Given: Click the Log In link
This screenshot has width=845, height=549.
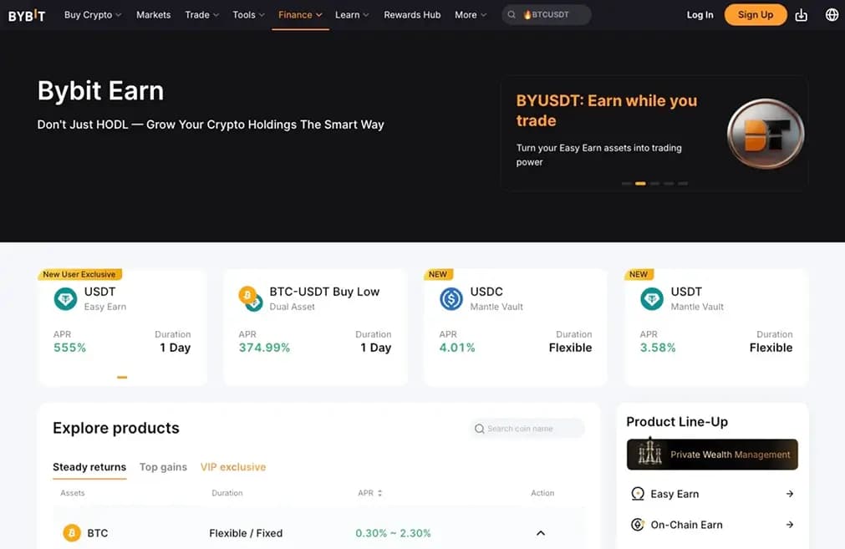Looking at the screenshot, I should click(700, 15).
